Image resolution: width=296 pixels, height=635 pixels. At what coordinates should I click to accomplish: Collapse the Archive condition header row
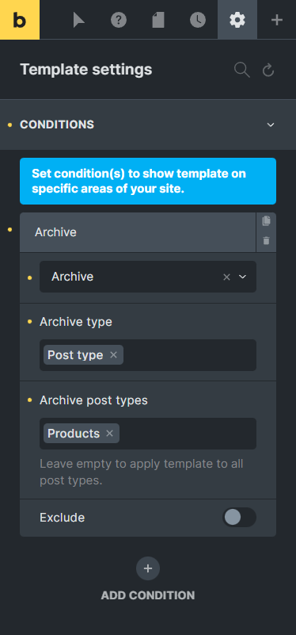coord(138,232)
